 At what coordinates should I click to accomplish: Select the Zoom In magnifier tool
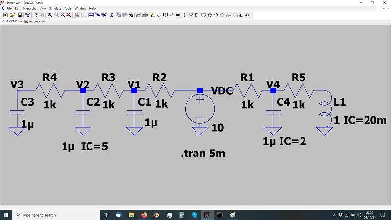(50, 15)
